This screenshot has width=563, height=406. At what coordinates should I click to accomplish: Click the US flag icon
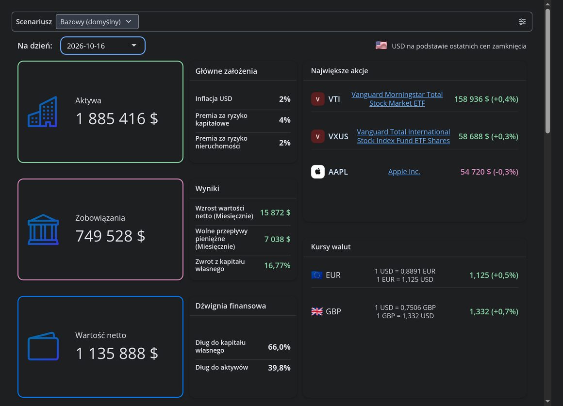coord(381,46)
